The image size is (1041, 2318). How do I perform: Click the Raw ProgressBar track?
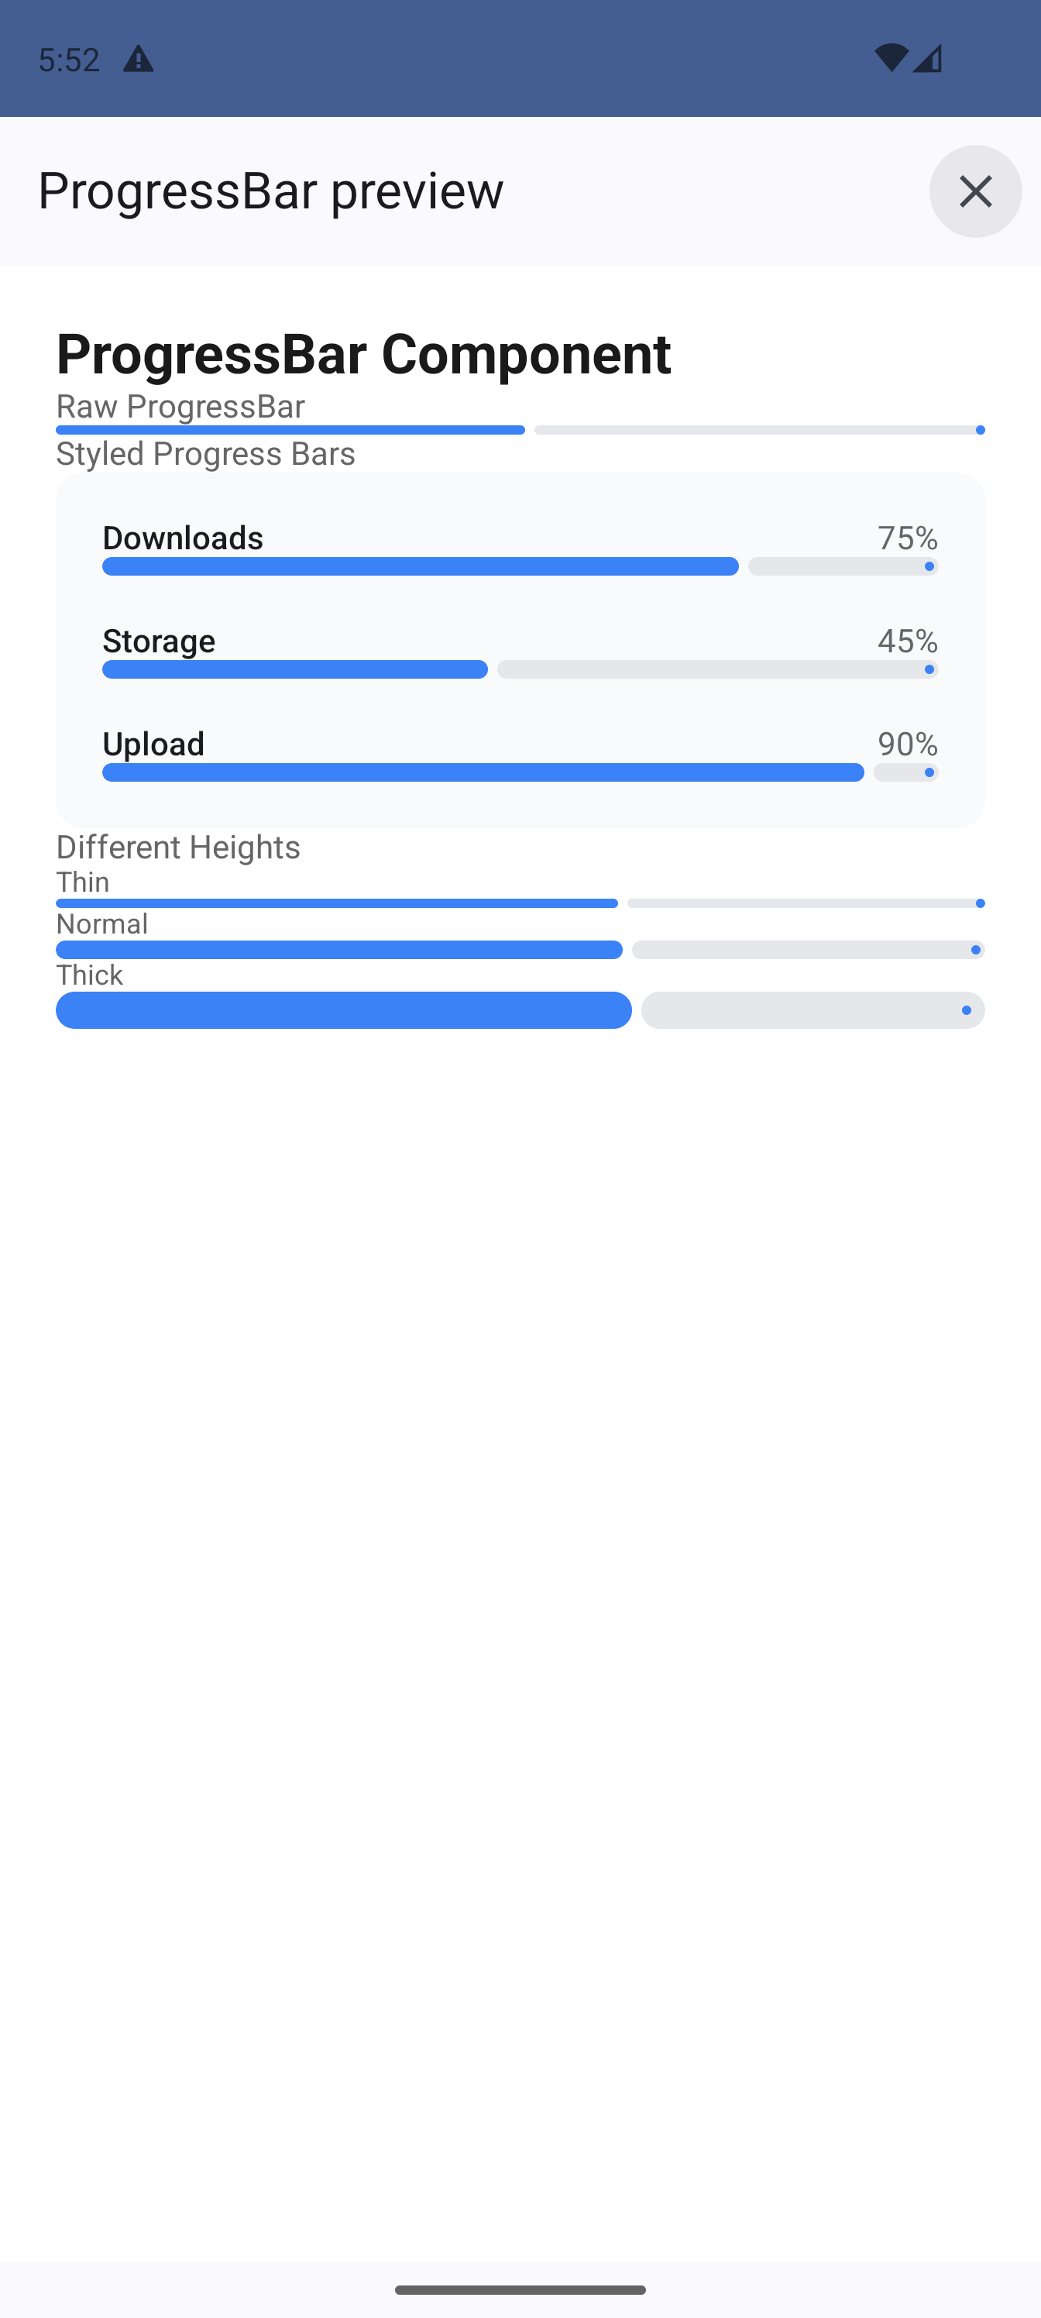[x=520, y=430]
